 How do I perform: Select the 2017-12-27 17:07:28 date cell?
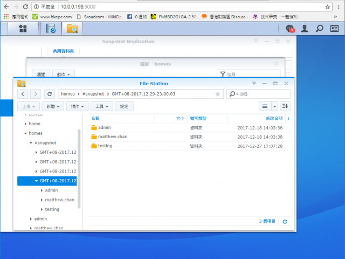point(260,146)
